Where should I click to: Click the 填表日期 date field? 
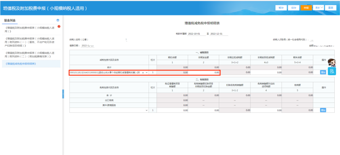click(x=88, y=46)
